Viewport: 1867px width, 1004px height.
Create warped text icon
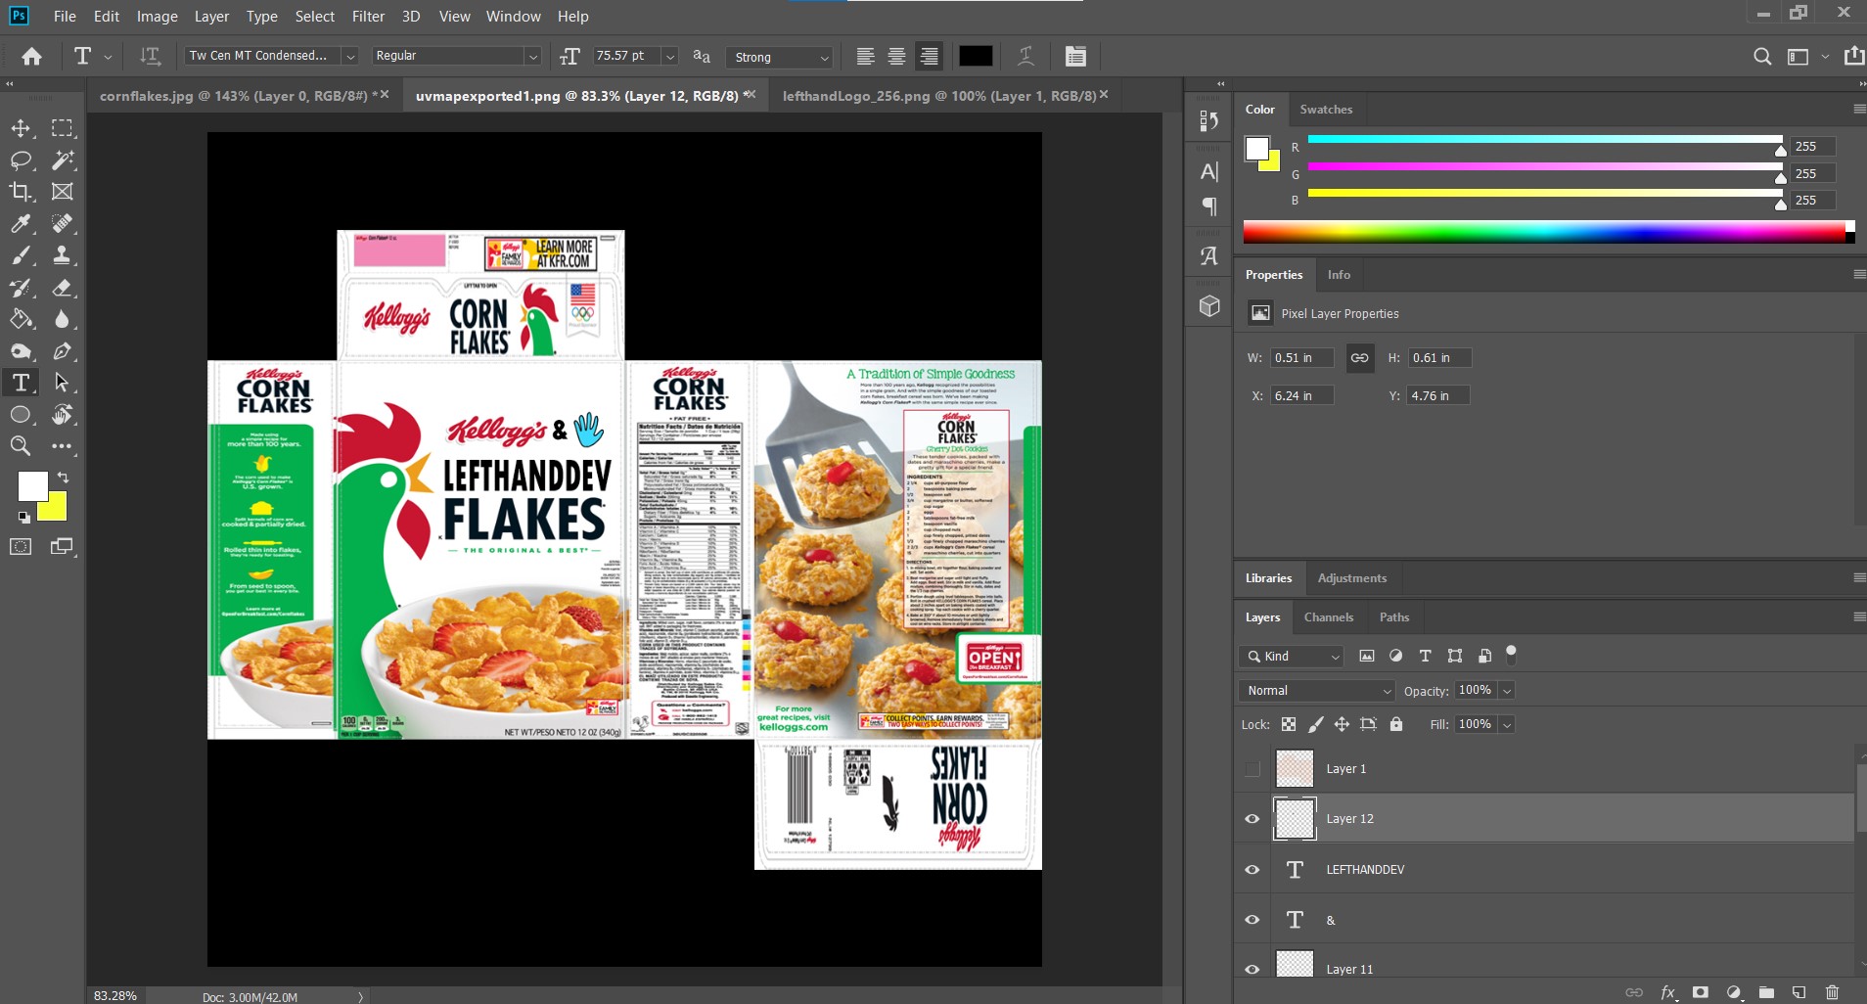pos(1025,57)
